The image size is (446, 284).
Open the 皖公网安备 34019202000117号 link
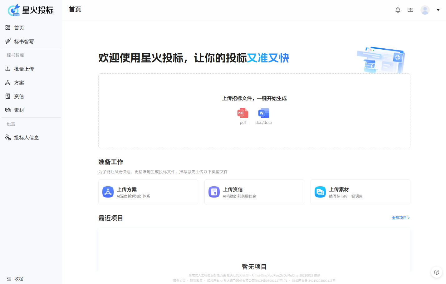[314, 281]
